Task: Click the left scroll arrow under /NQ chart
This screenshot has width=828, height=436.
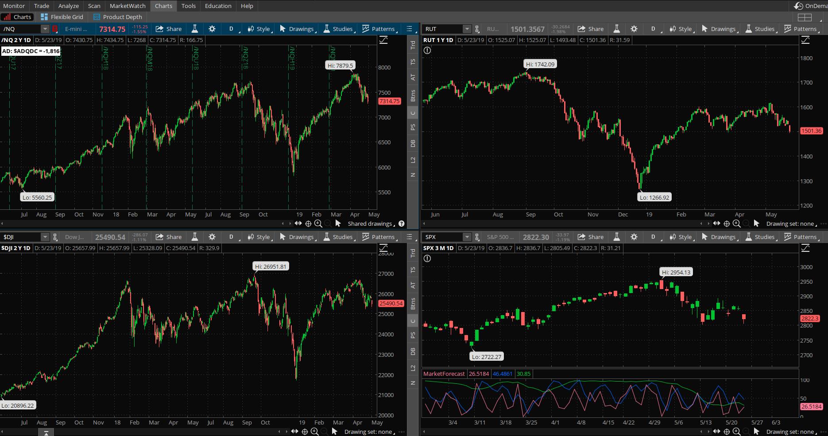Action: coord(2,224)
